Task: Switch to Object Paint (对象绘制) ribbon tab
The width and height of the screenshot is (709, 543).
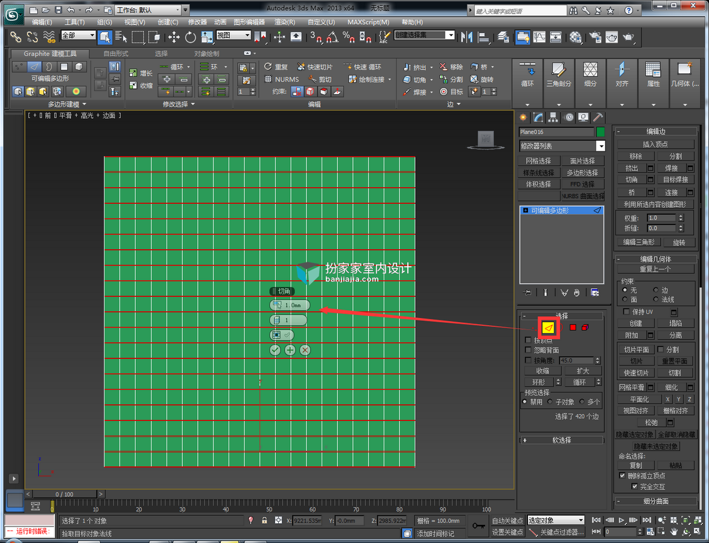Action: (x=206, y=53)
